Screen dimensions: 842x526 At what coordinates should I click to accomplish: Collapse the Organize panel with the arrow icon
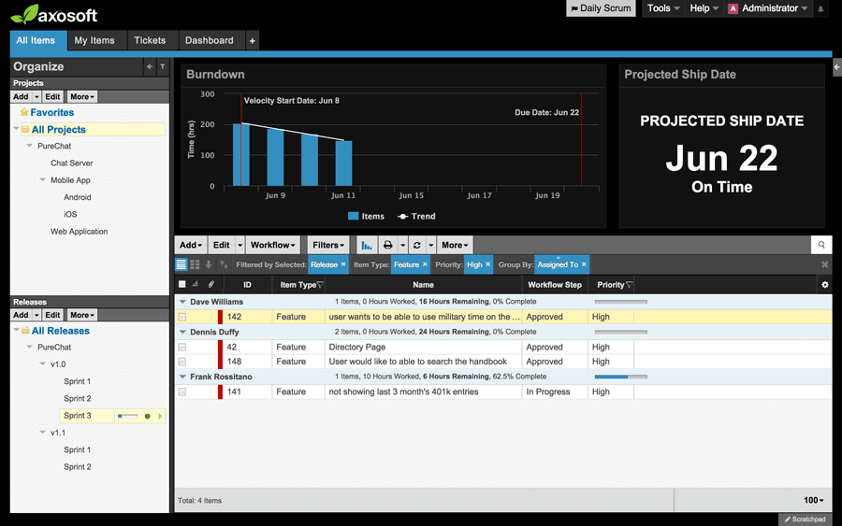click(150, 66)
